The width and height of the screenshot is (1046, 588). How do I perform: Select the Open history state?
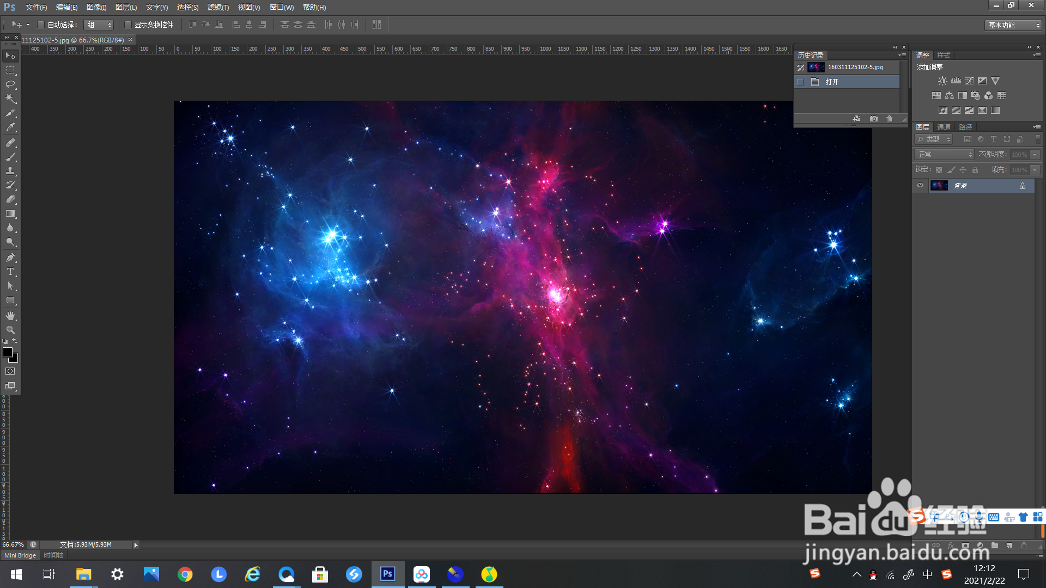pos(832,82)
